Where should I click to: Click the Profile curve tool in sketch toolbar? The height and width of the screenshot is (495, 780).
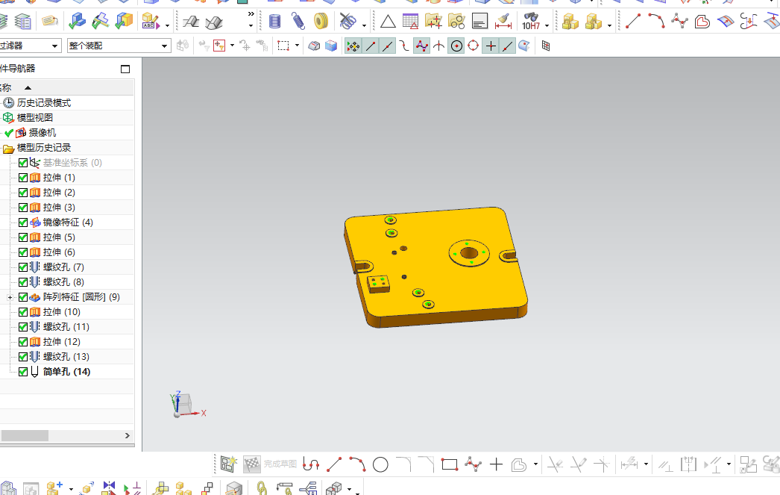(311, 464)
